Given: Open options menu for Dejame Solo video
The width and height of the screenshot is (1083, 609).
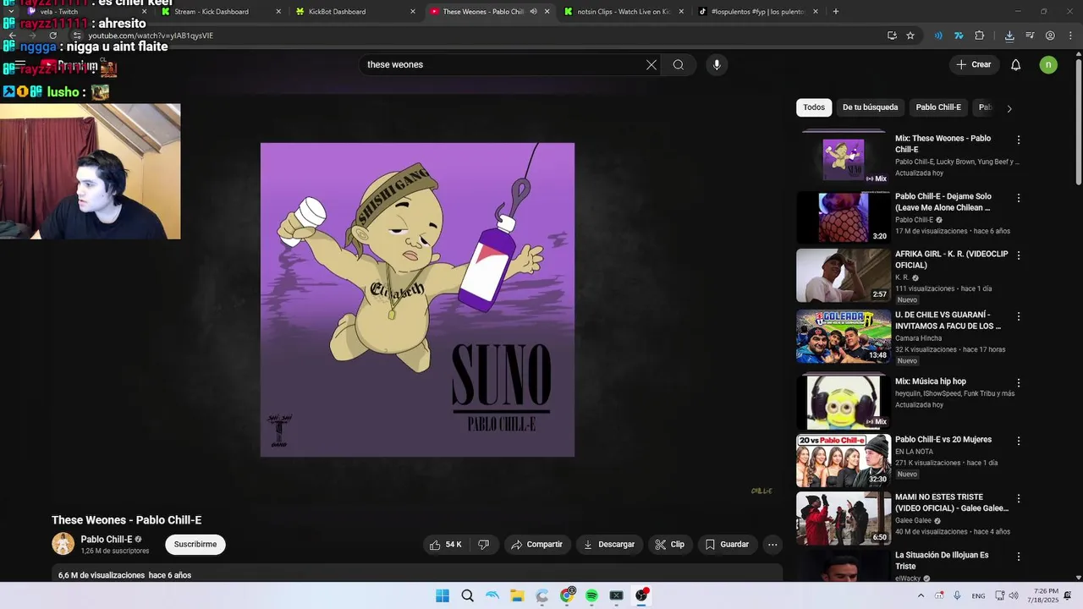Looking at the screenshot, I should 1019,198.
